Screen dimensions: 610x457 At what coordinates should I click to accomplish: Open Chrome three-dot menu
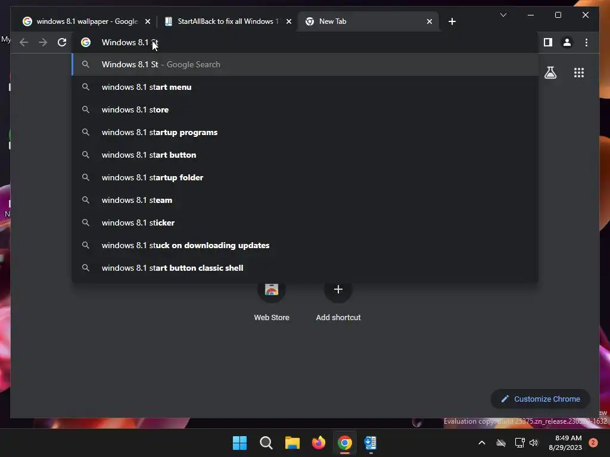click(x=586, y=42)
